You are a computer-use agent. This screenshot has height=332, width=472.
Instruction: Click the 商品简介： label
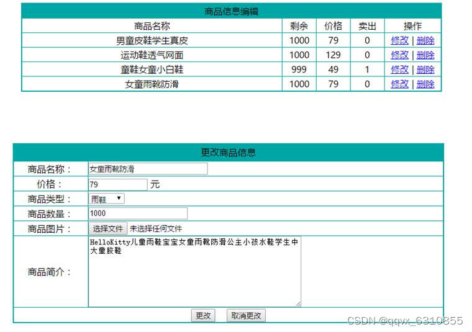[49, 272]
